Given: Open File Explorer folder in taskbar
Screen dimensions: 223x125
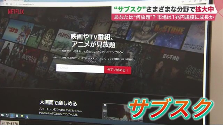Looking at the screenshot, I should pos(22,116).
